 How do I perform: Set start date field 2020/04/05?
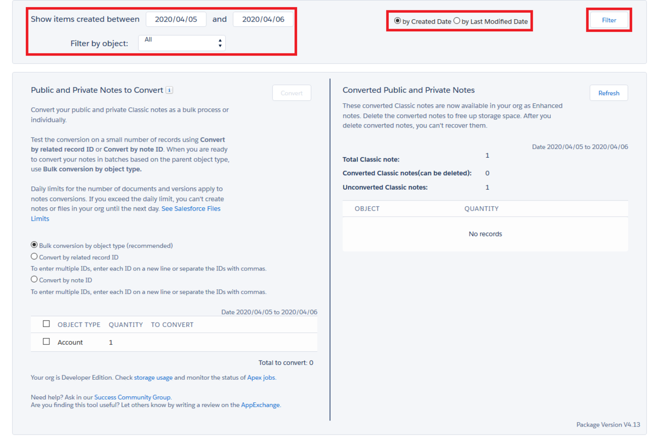tap(176, 19)
